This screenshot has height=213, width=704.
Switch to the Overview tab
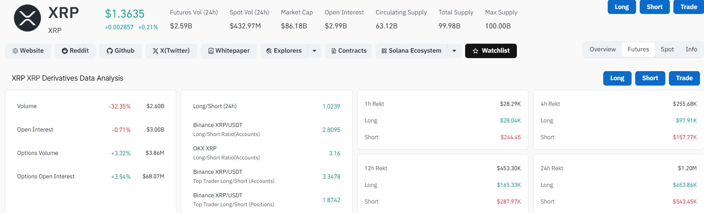pos(602,50)
